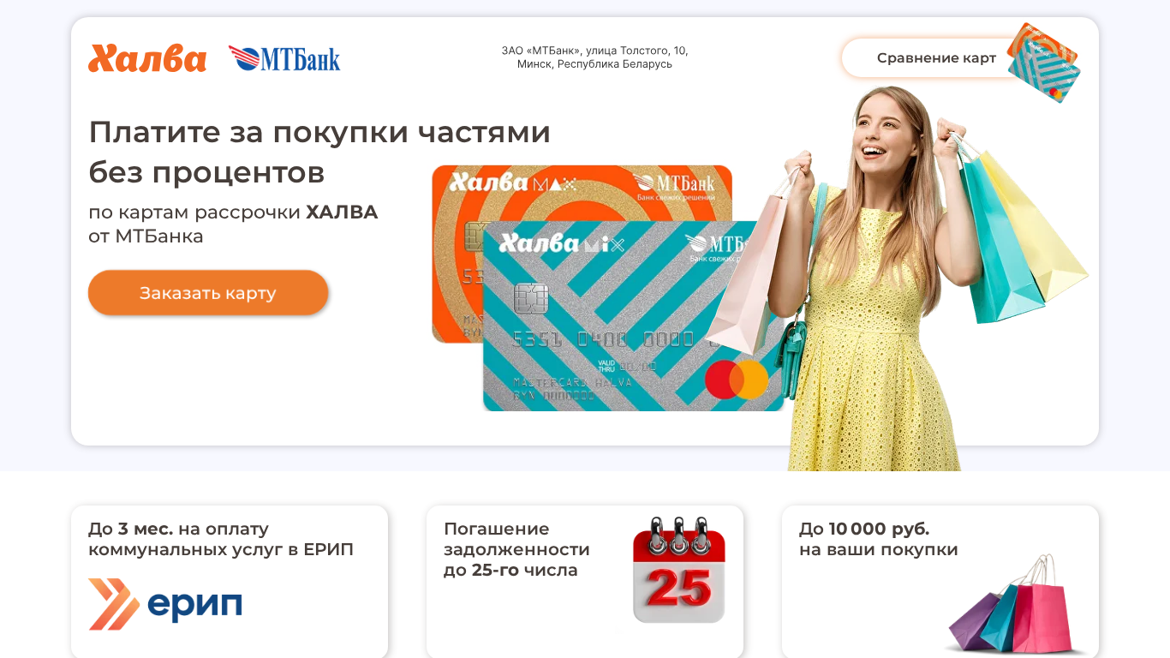The width and height of the screenshot is (1170, 658).
Task: Open the Погашение задолженности tile
Action: tap(585, 582)
